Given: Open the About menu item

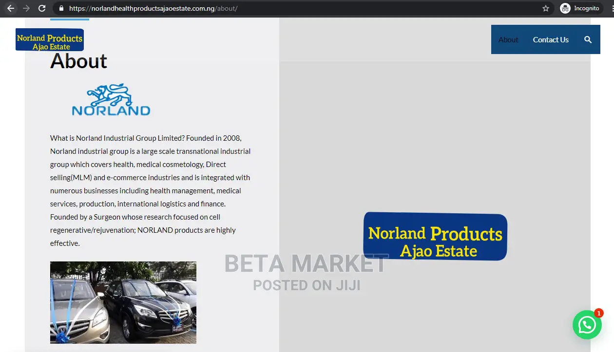Looking at the screenshot, I should (x=508, y=40).
